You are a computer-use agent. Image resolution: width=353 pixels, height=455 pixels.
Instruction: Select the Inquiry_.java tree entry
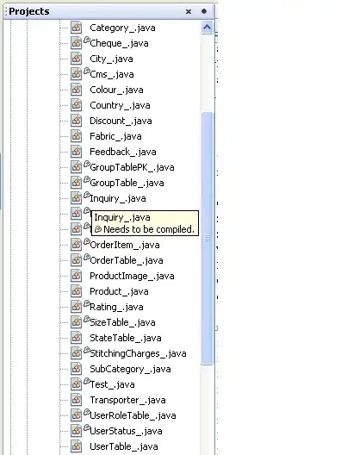[118, 198]
